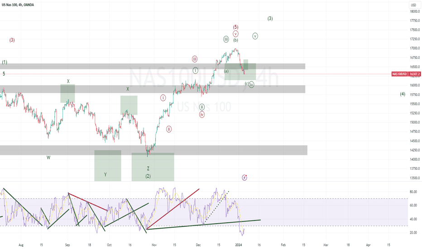Select the Y wave label
Screen dimensions: 422x249
(x=105, y=174)
